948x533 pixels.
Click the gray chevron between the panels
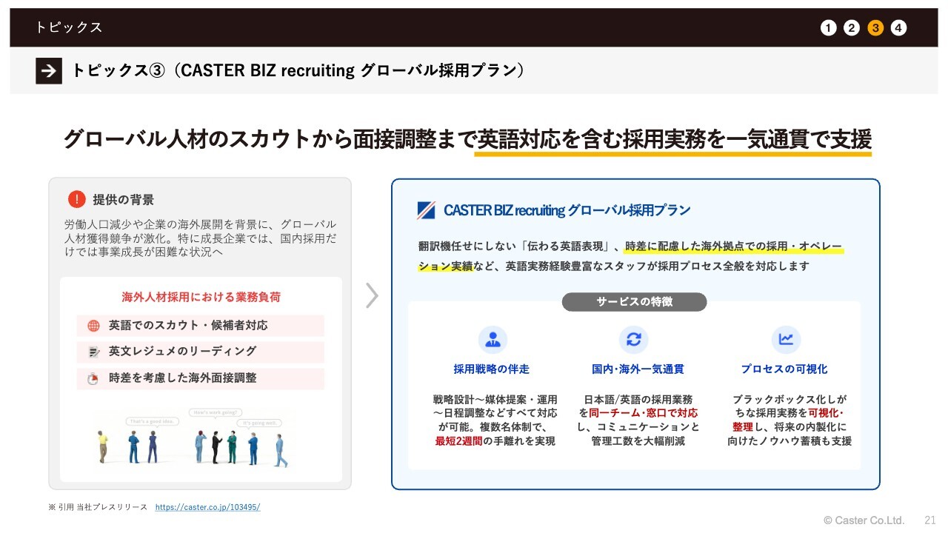[x=372, y=295]
